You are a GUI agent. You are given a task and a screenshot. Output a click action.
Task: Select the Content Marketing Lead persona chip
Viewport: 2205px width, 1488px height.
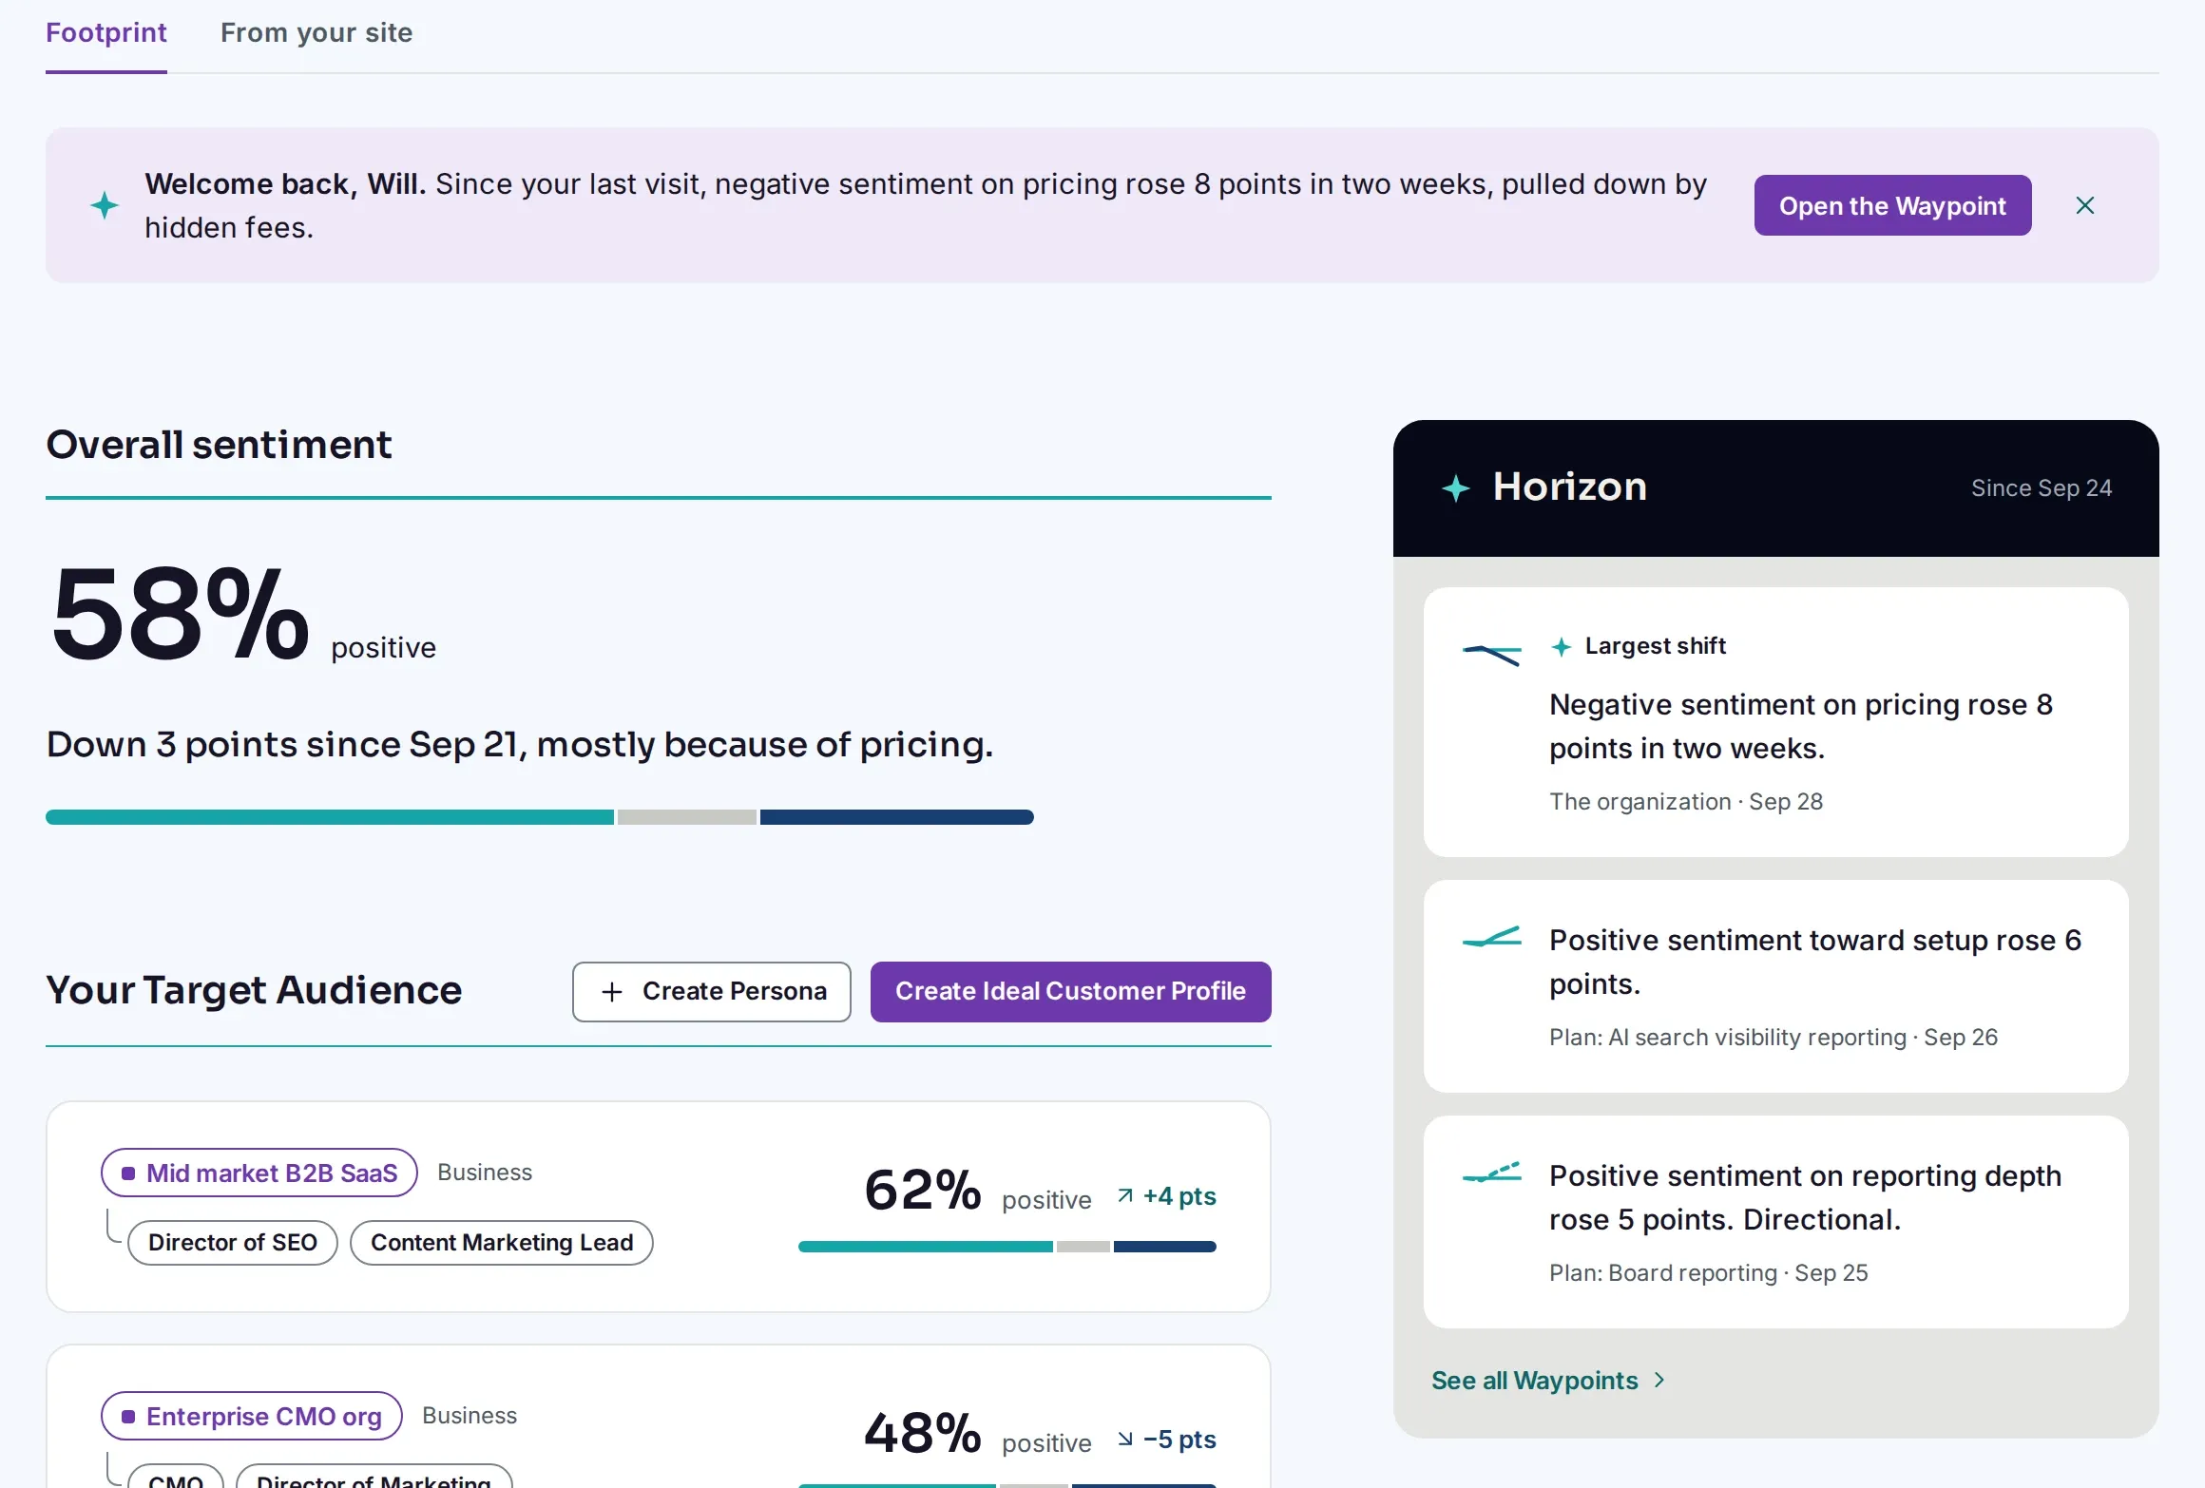502,1242
